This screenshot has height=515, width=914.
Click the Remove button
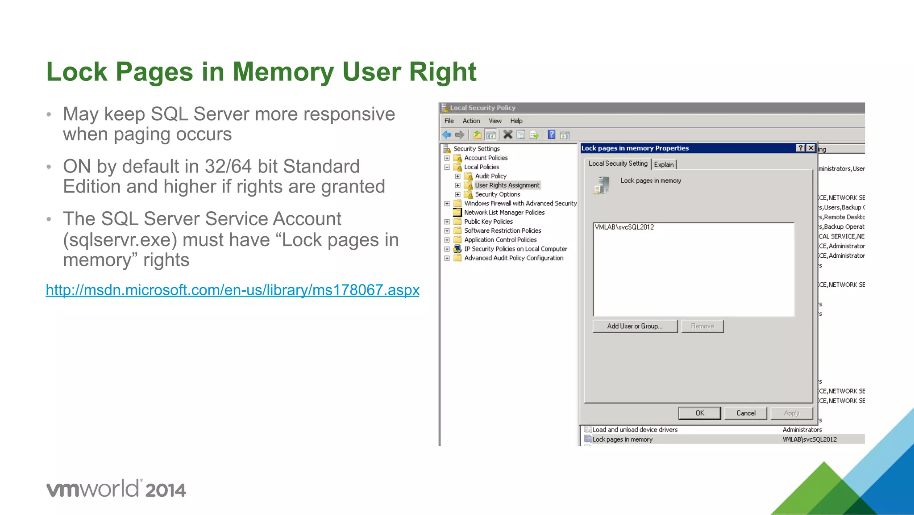702,326
